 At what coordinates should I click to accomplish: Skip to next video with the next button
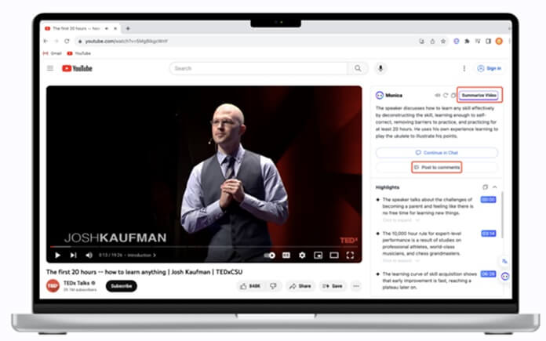tap(73, 255)
